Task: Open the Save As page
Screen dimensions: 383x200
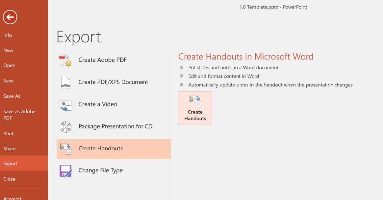Action: (x=12, y=96)
